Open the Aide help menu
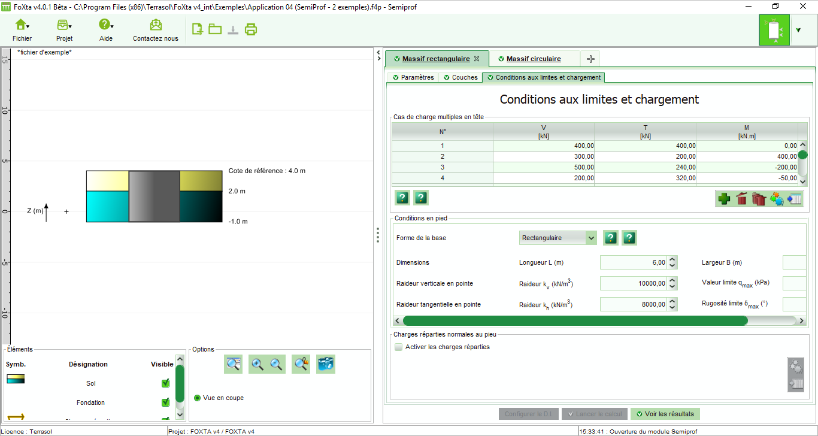Screen dimensions: 818x436 pos(106,25)
